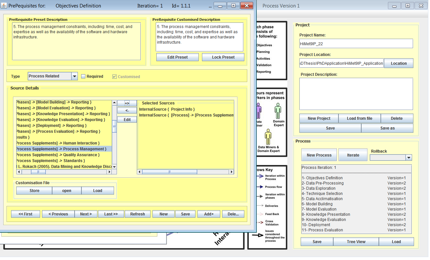
Task: Click into the Project Name field
Action: tap(356, 44)
